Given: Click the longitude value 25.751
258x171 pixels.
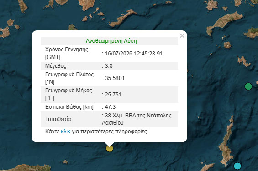Looking at the screenshot, I should (113, 95).
